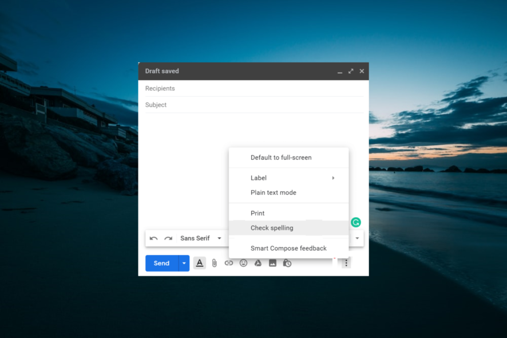This screenshot has width=507, height=338.
Task: Click the undo arrow in formatting bar
Action: (x=153, y=238)
